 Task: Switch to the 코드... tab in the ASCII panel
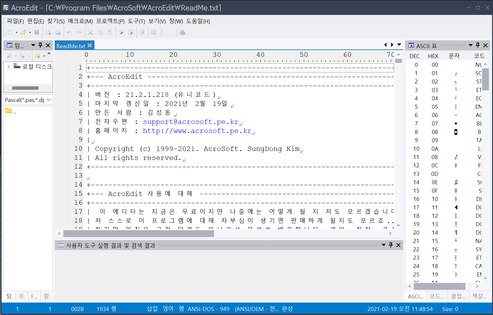click(437, 296)
